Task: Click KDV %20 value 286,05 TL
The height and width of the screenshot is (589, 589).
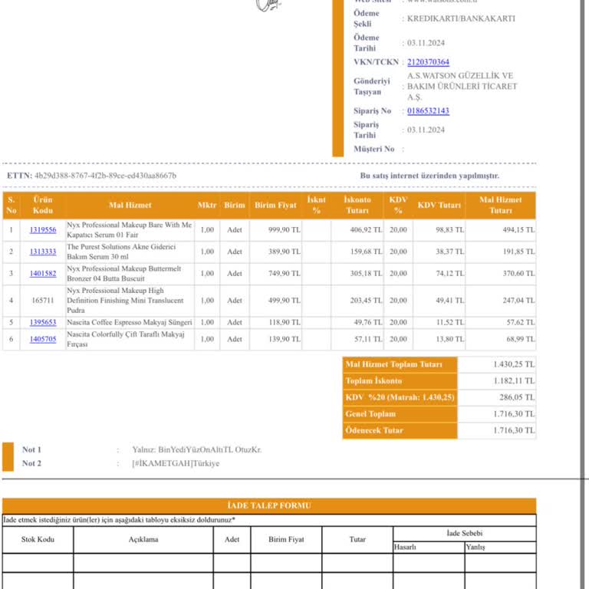Action: [x=517, y=397]
